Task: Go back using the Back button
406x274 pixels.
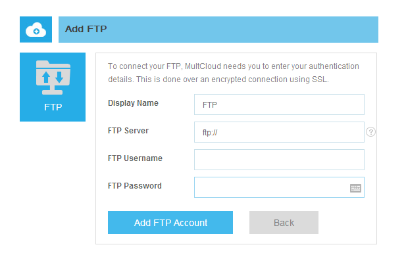Action: [284, 223]
